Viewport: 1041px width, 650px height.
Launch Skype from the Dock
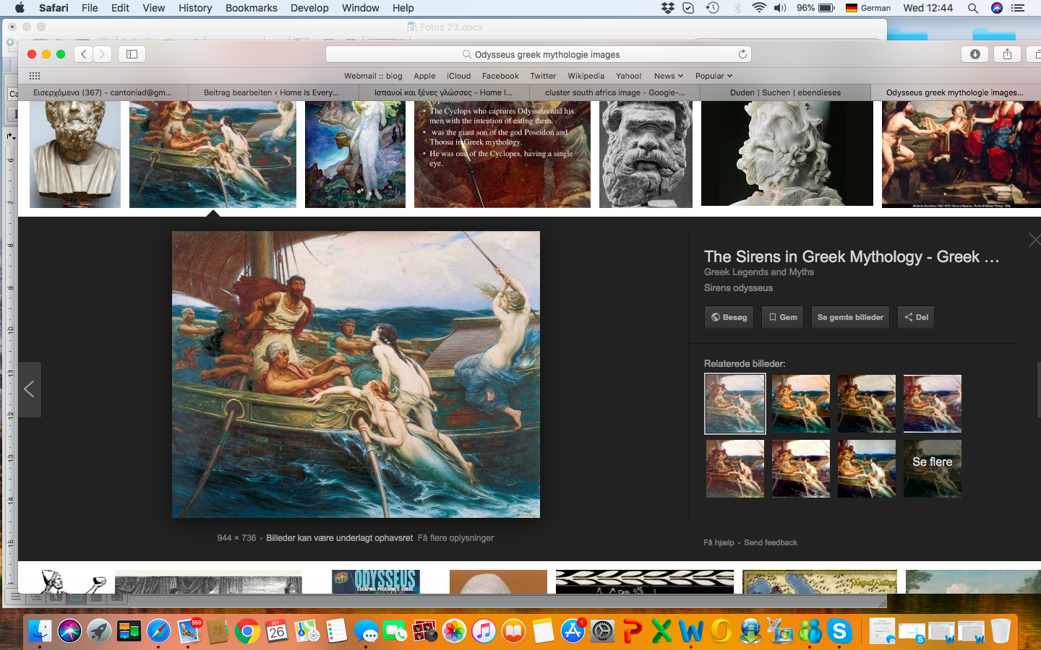(x=839, y=631)
